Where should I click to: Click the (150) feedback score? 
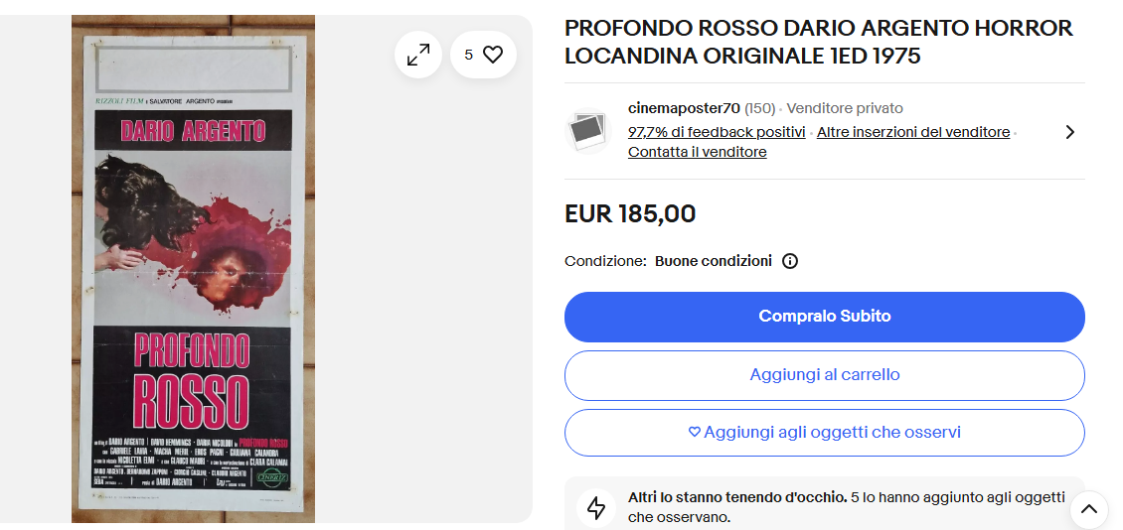pyautogui.click(x=760, y=108)
